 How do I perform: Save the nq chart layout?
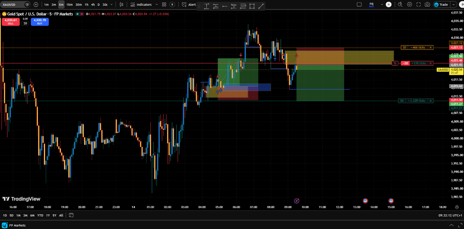(x=371, y=5)
